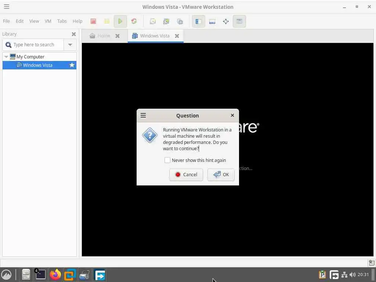Enable 'Never show this hint again' checkbox
376x282 pixels.
(167, 160)
